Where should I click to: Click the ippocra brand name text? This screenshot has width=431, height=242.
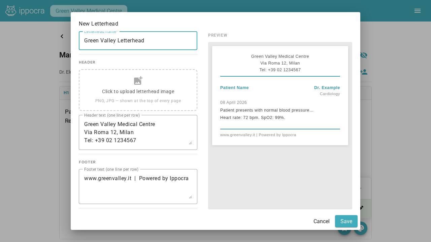pyautogui.click(x=32, y=11)
